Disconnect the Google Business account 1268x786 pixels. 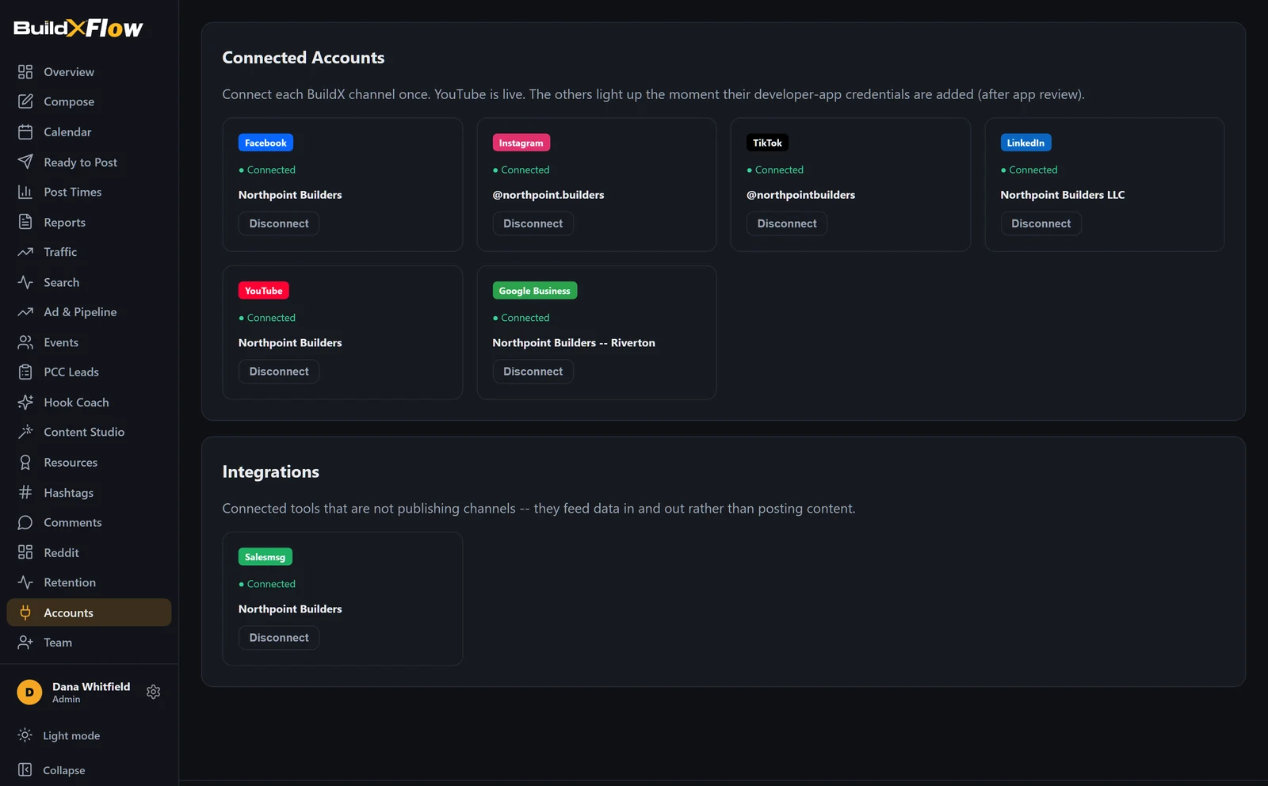point(533,372)
